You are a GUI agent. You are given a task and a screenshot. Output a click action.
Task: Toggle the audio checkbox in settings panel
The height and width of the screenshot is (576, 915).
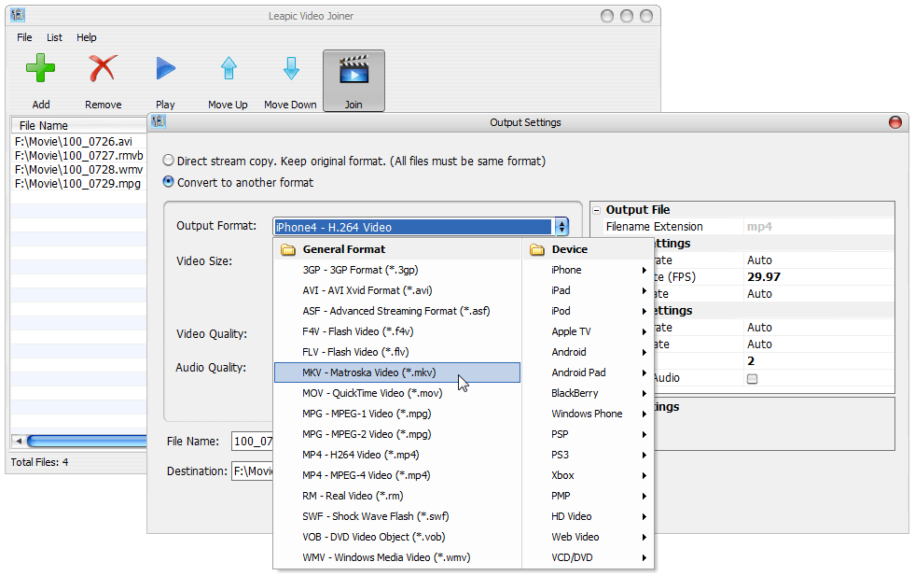tap(752, 378)
